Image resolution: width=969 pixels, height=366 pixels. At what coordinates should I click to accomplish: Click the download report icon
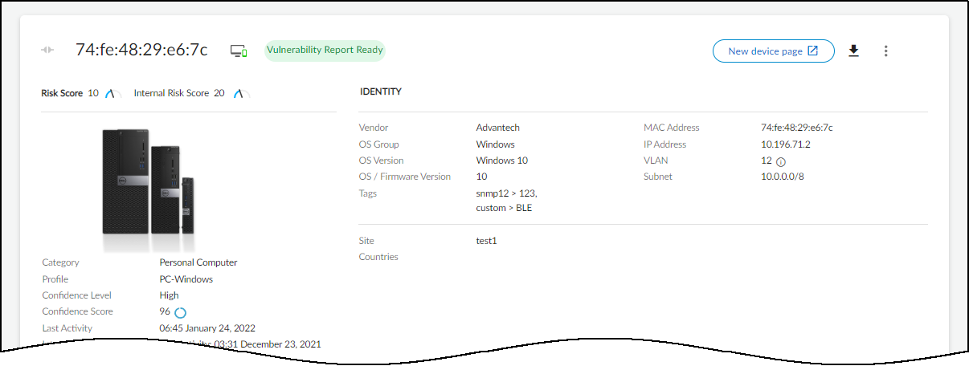[x=854, y=51]
